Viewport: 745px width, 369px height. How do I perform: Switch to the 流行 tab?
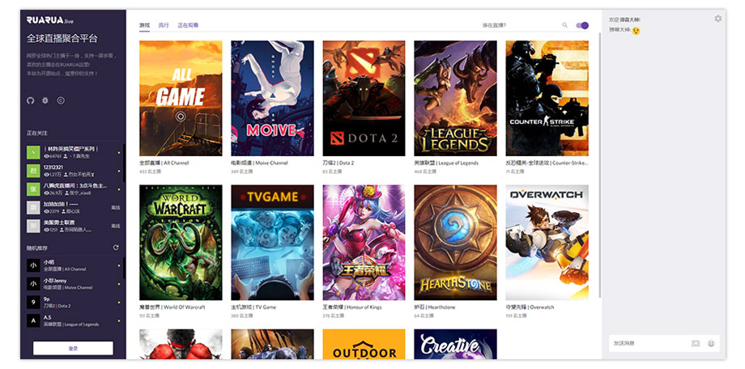pyautogui.click(x=164, y=25)
